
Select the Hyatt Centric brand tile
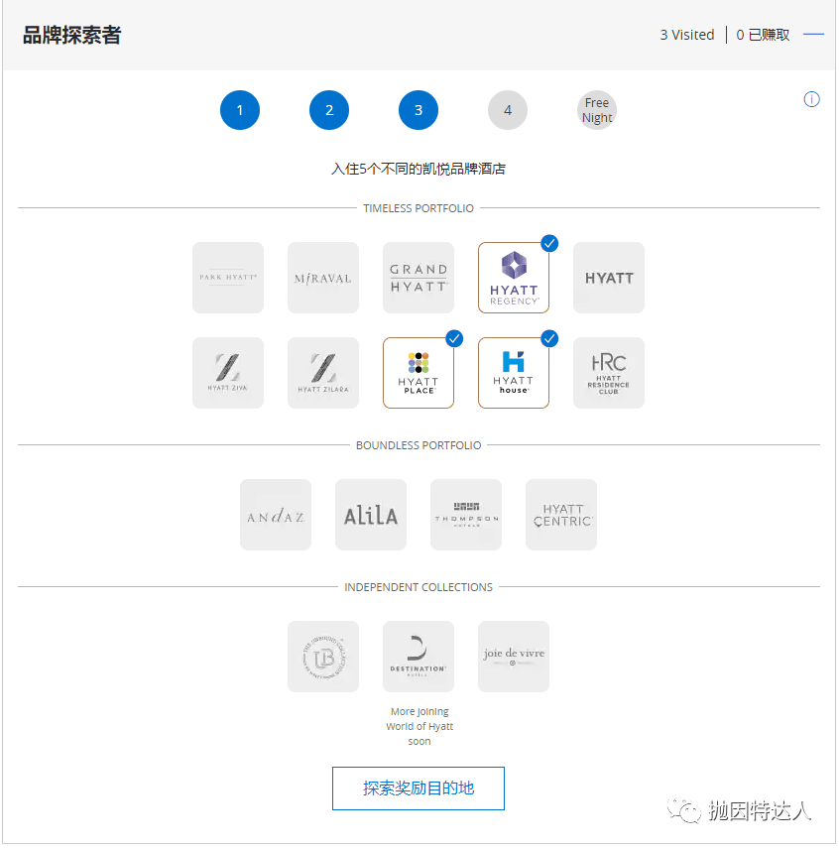[x=561, y=515]
